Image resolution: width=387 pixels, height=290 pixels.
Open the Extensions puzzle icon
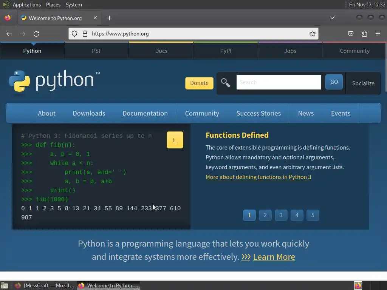(x=364, y=34)
